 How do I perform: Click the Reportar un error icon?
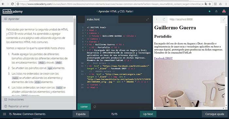click(6, 106)
